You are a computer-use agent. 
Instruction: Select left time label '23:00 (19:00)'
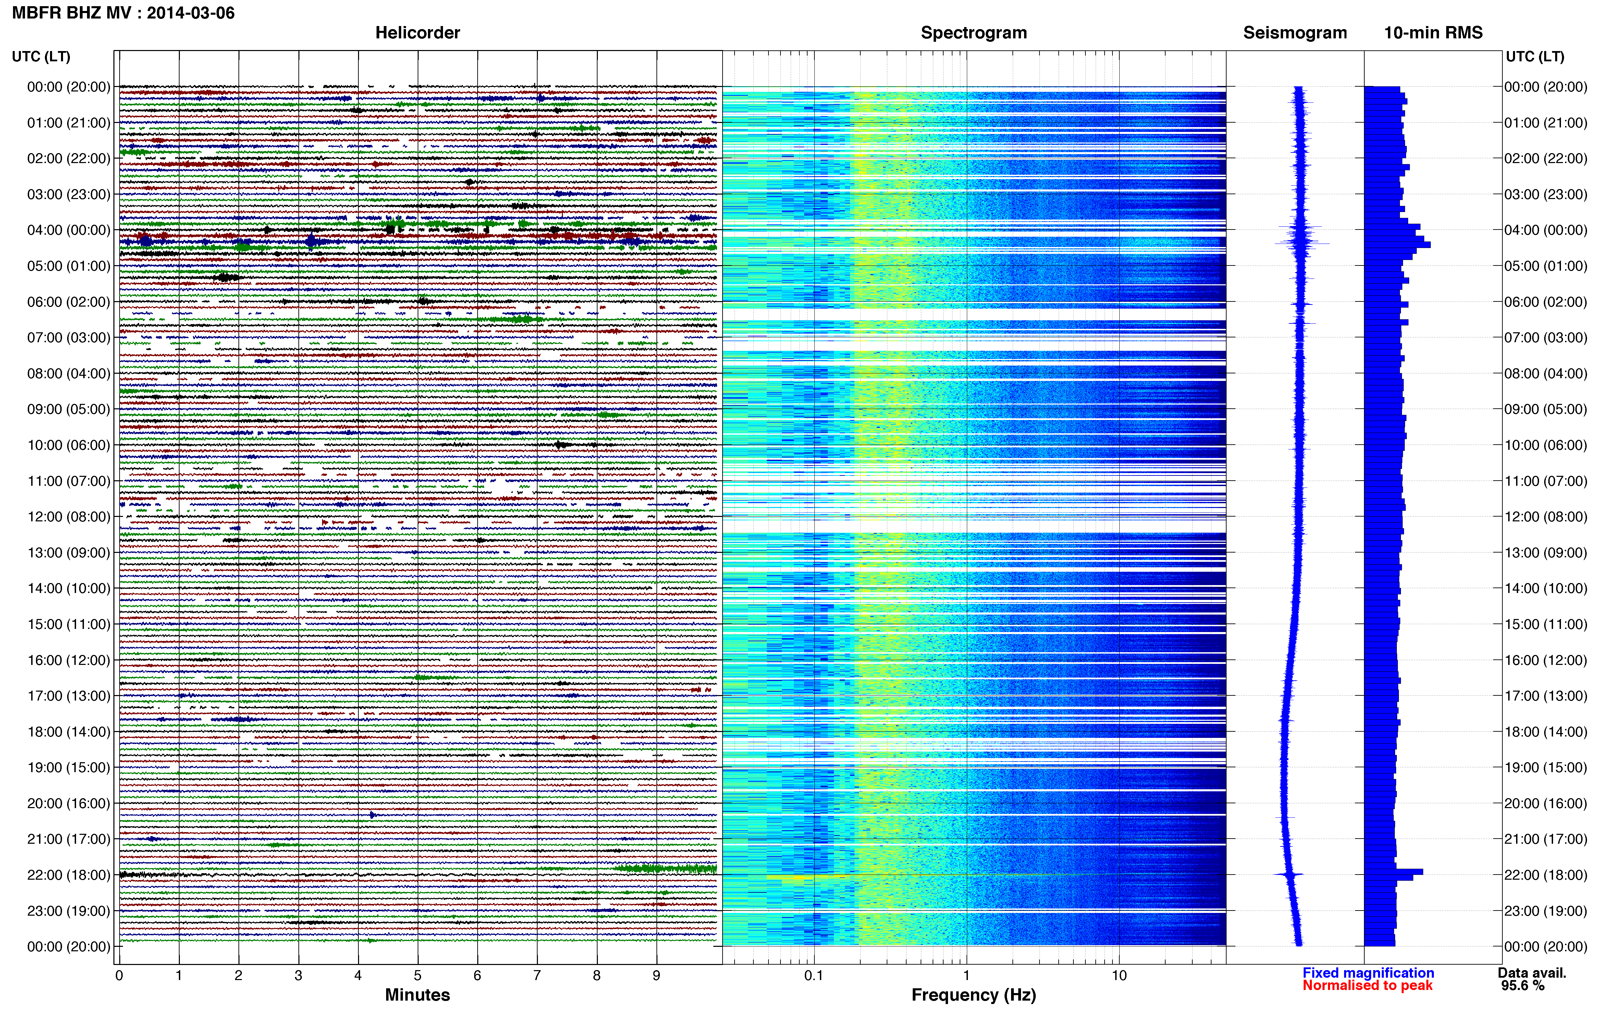click(x=69, y=911)
